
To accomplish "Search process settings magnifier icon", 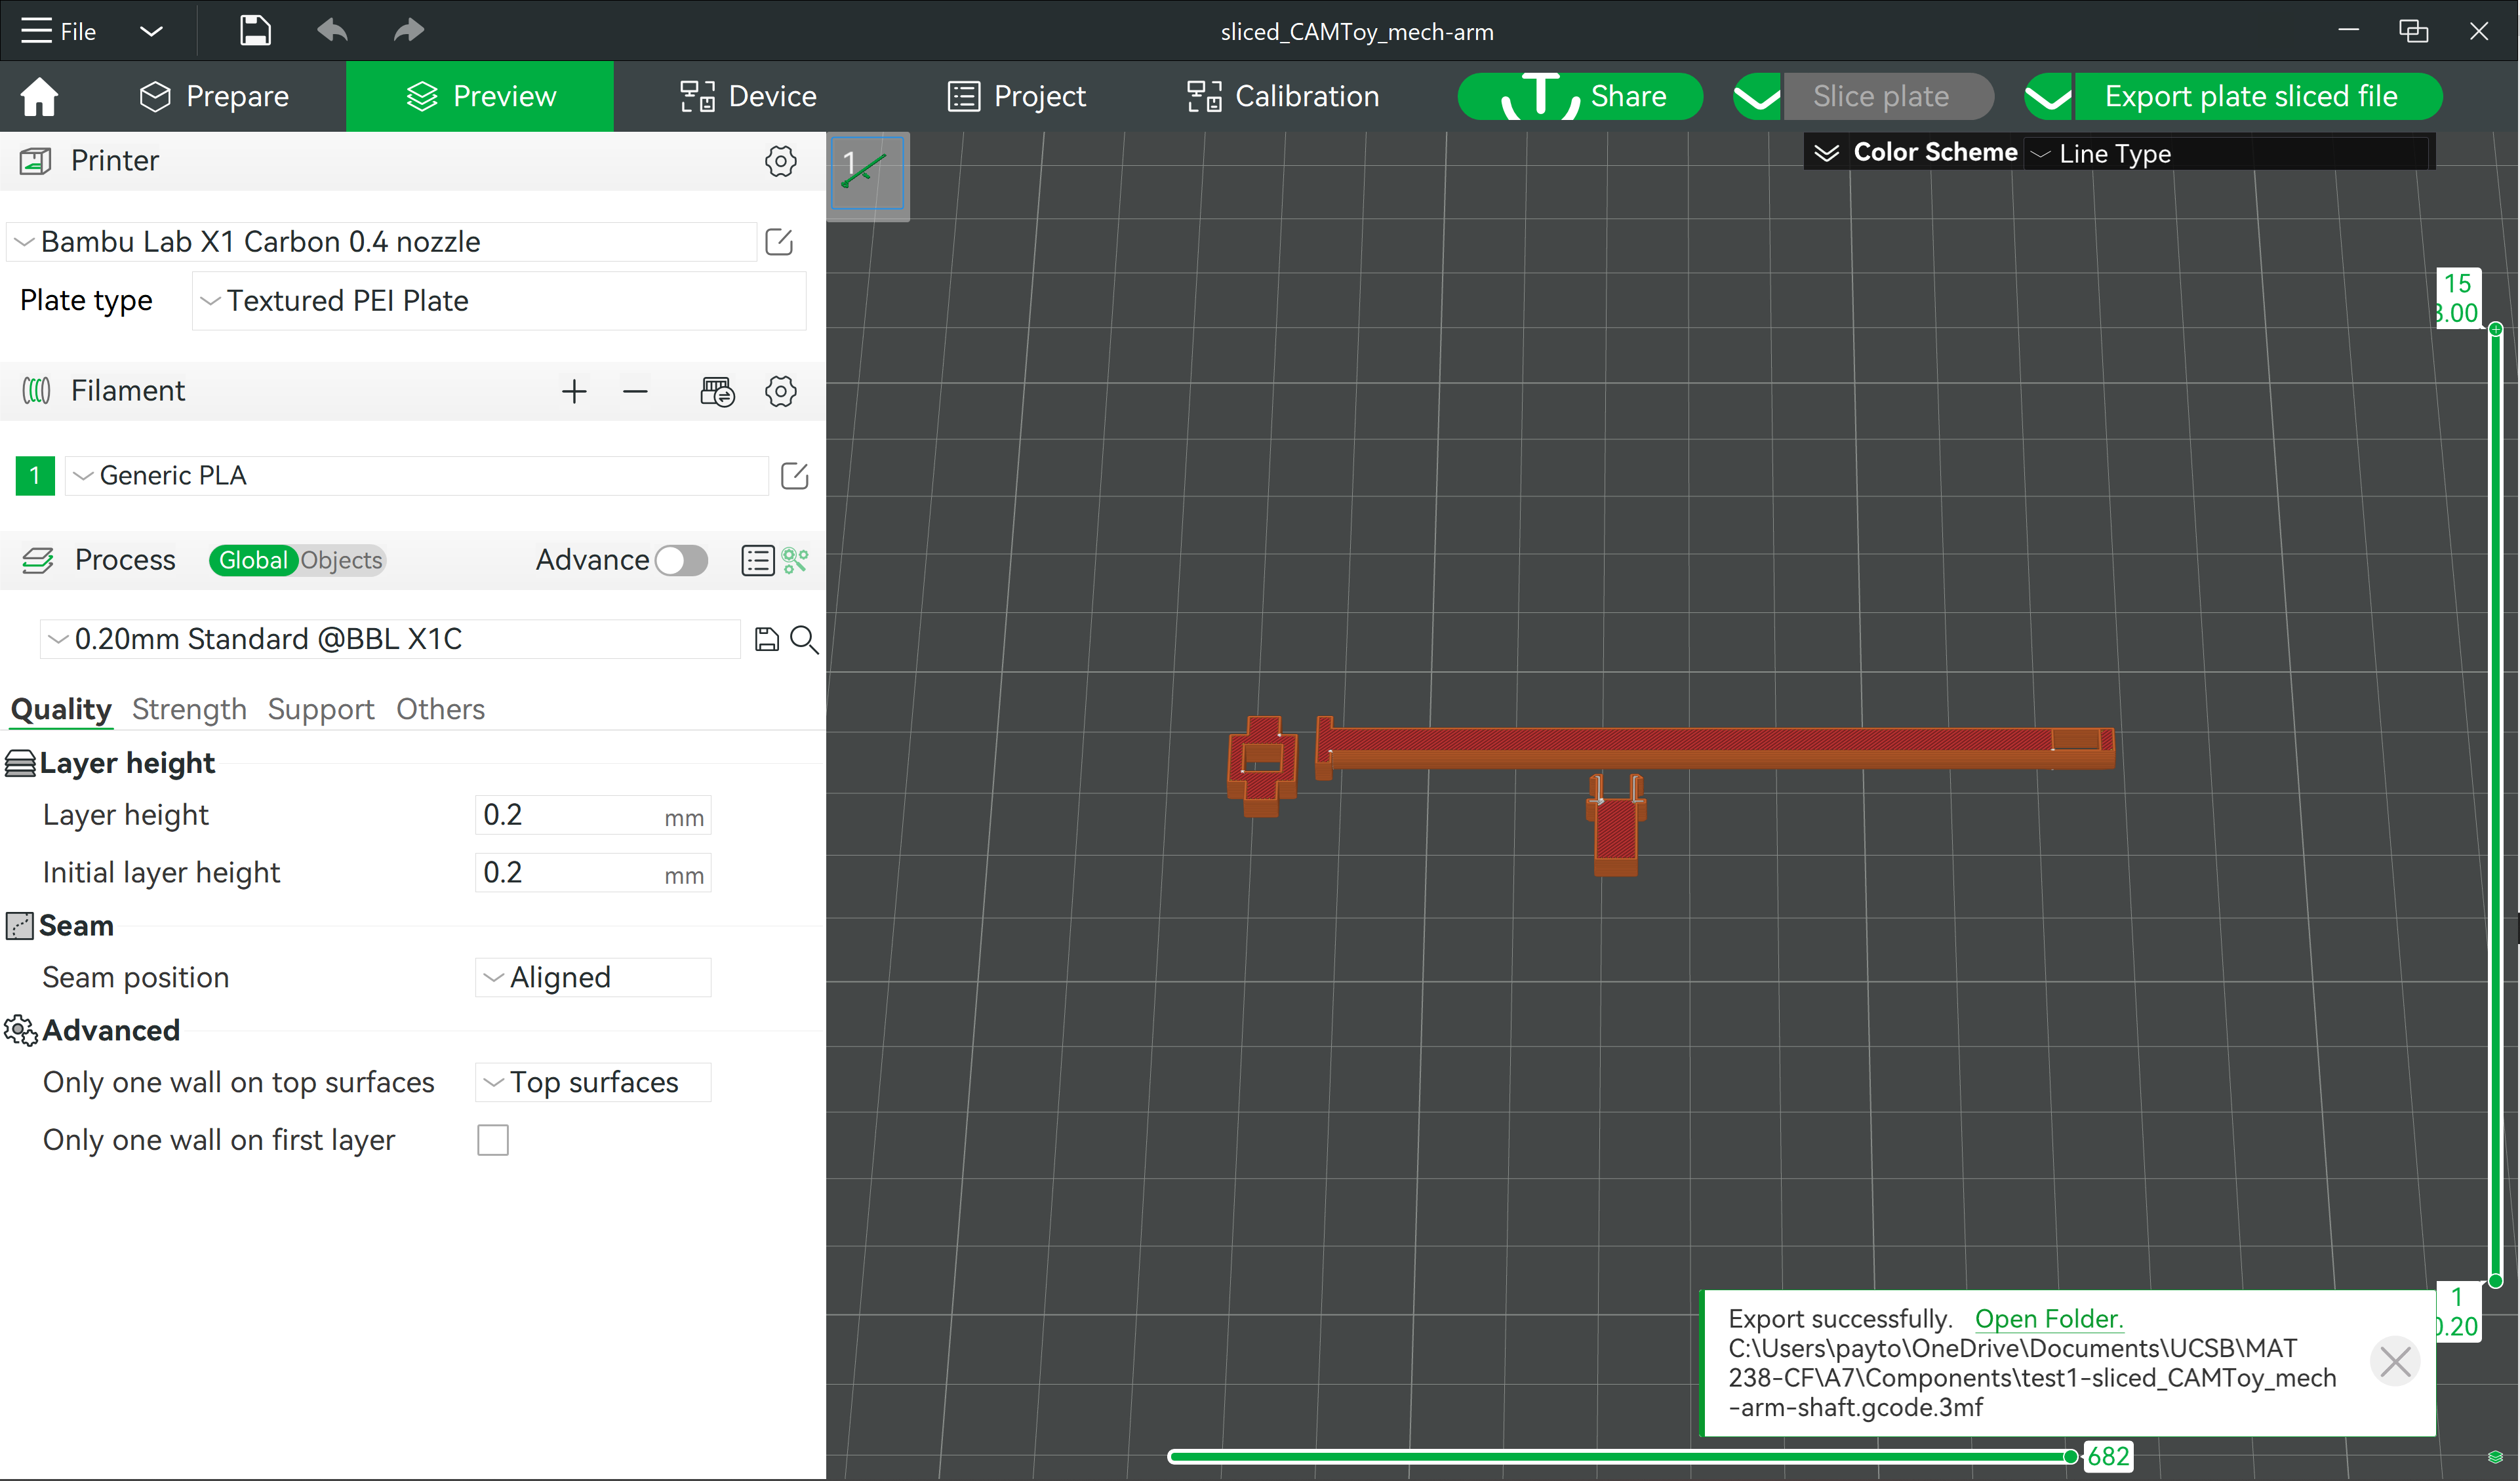I will tap(804, 640).
